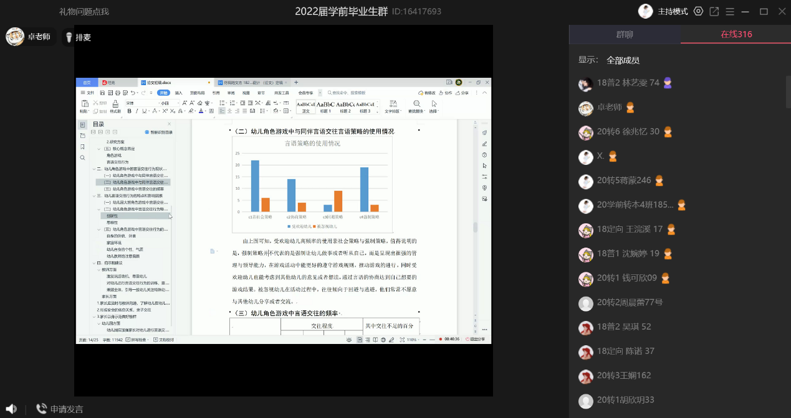Open the hexagon settings icon

(698, 11)
